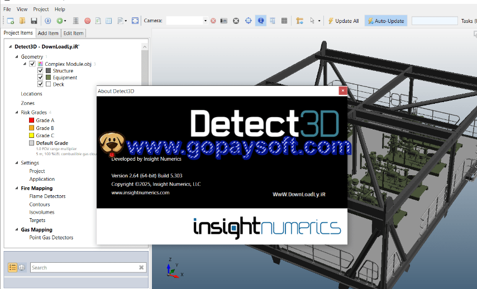
Task: Collapse the Geometry tree section
Action: tap(17, 56)
